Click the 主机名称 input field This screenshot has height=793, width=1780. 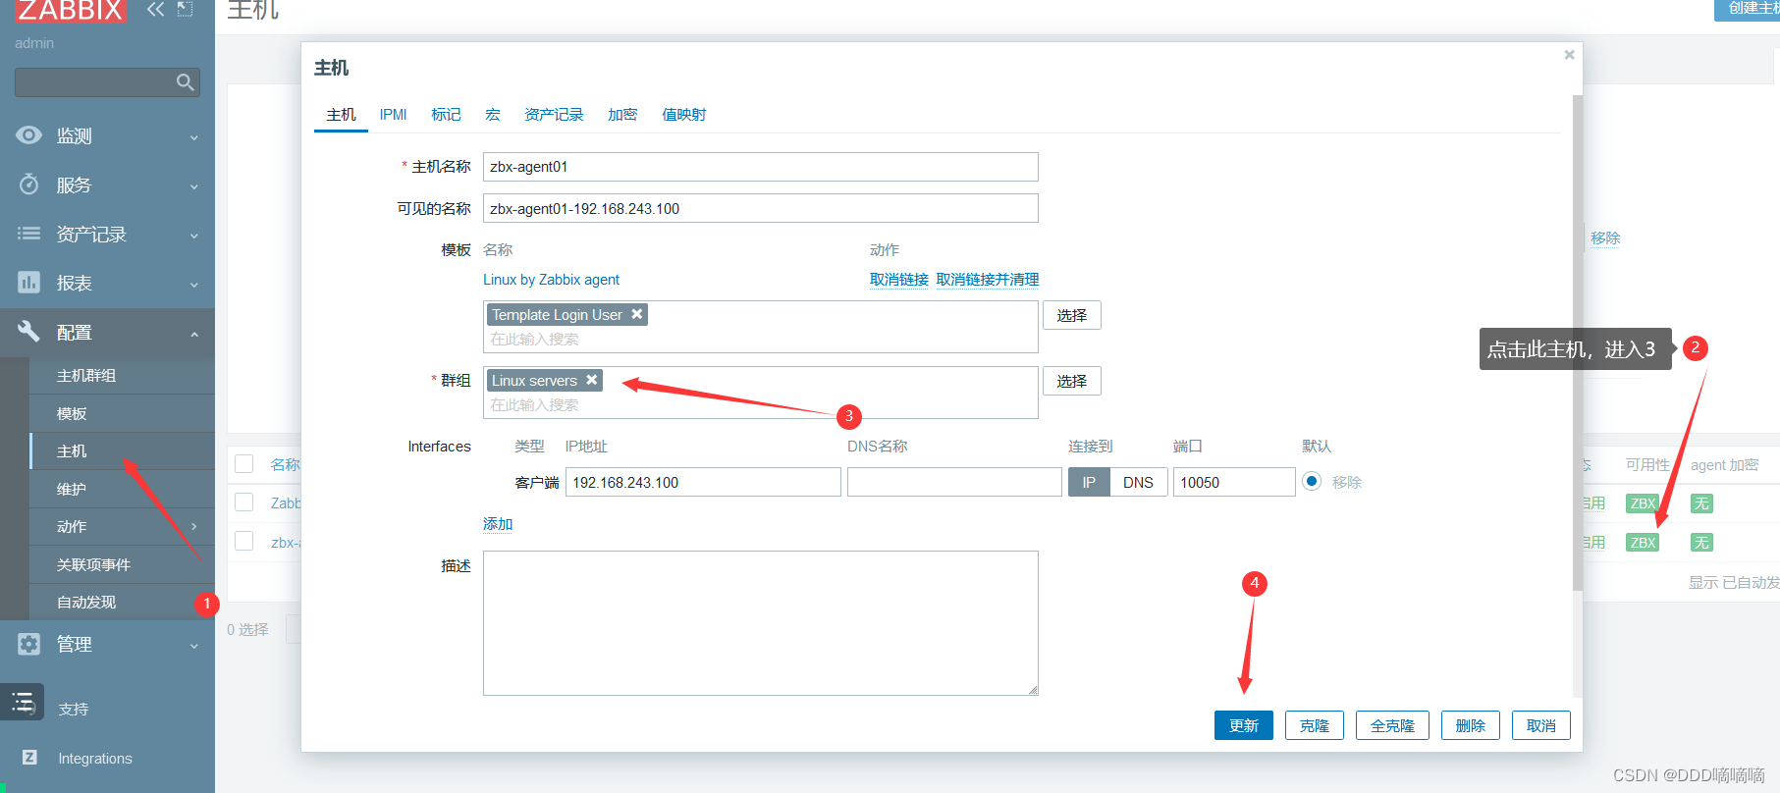point(761,167)
